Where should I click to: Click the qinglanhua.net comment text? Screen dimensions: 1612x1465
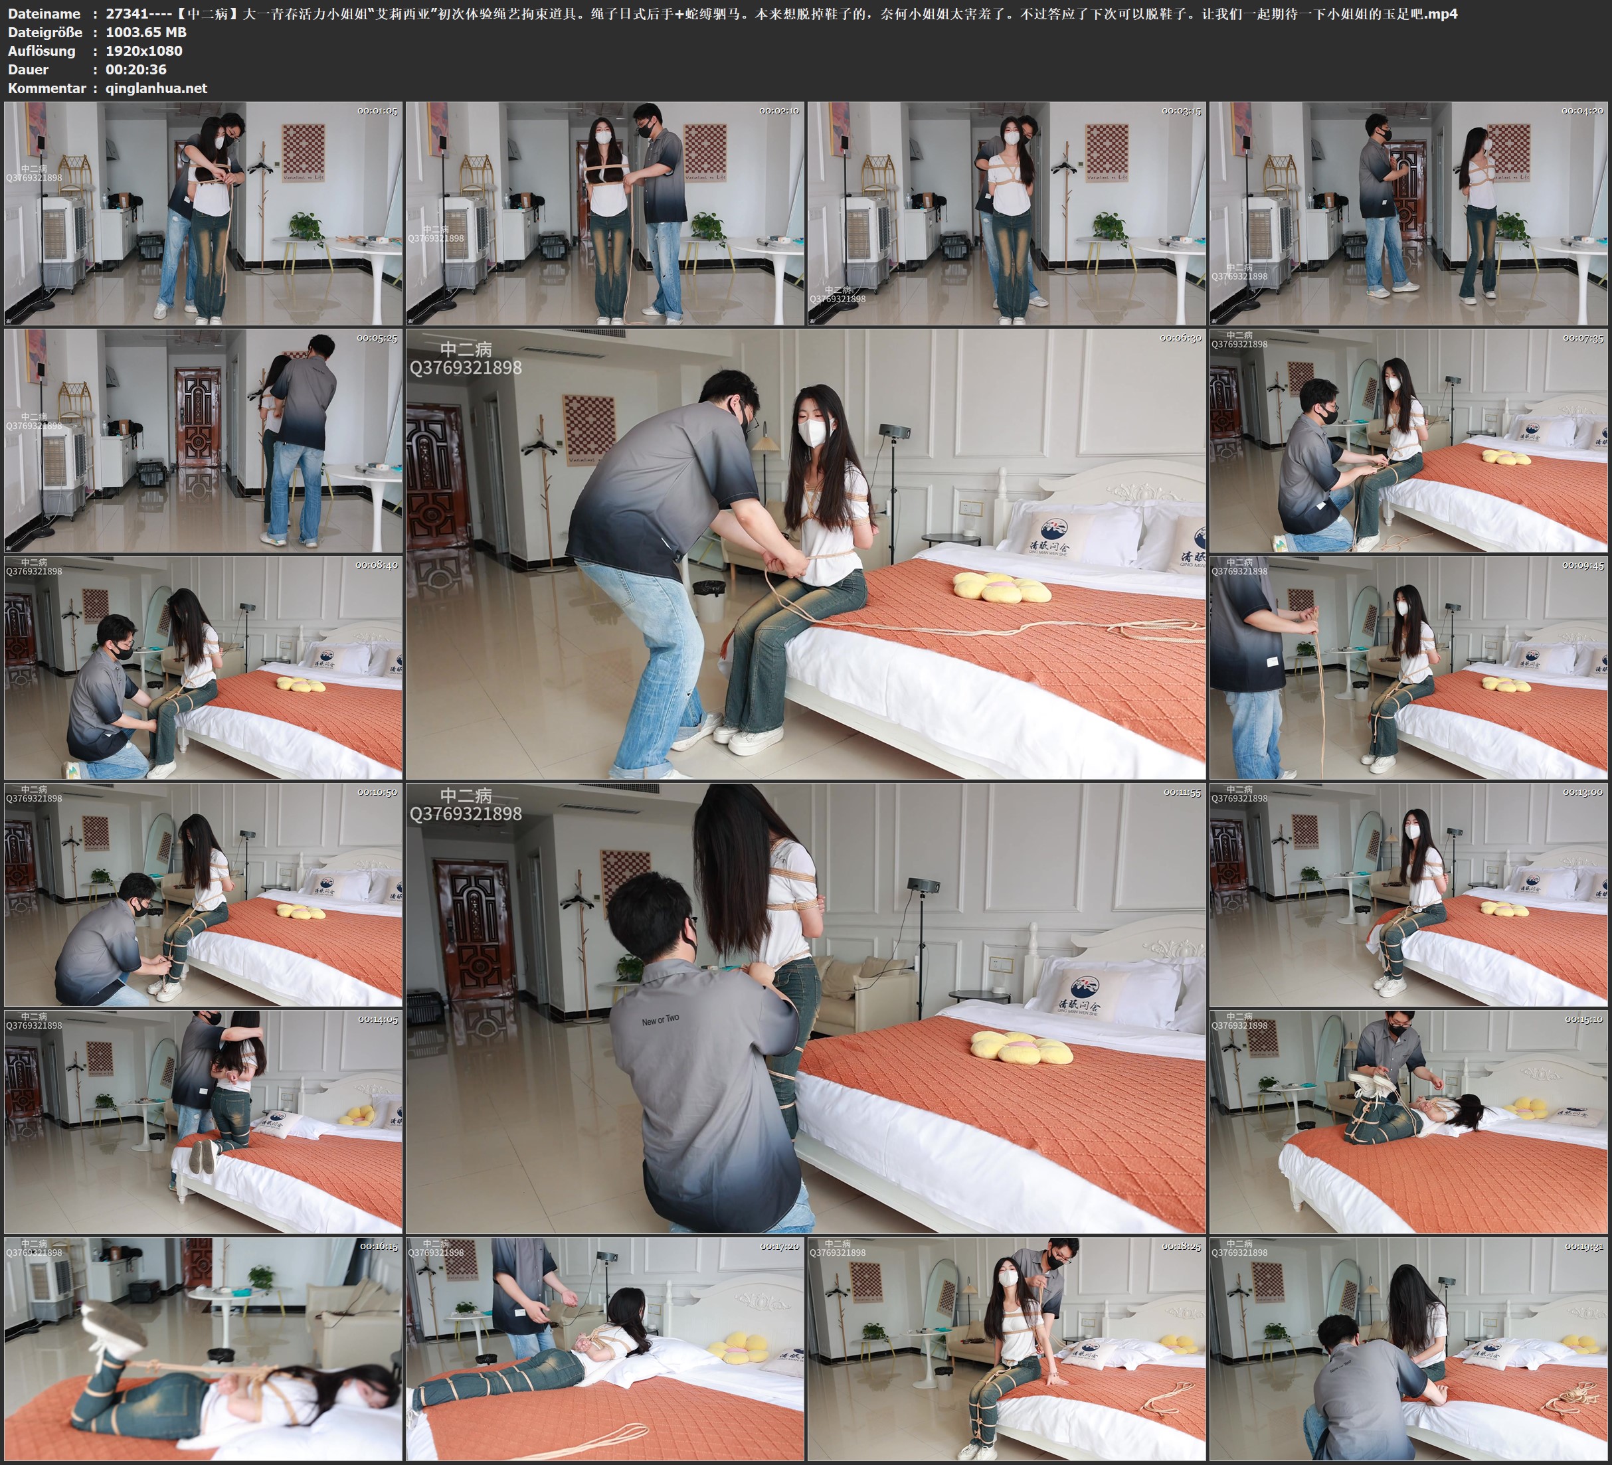pyautogui.click(x=156, y=88)
